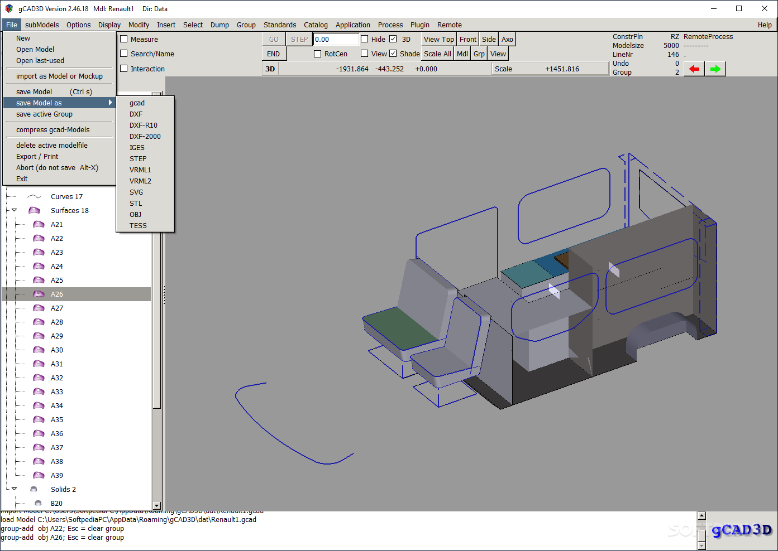Screen dimensions: 778x551
Task: Select the surface icon beside A25
Action: [x=39, y=280]
